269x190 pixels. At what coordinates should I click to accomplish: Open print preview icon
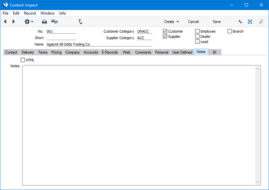55,22
